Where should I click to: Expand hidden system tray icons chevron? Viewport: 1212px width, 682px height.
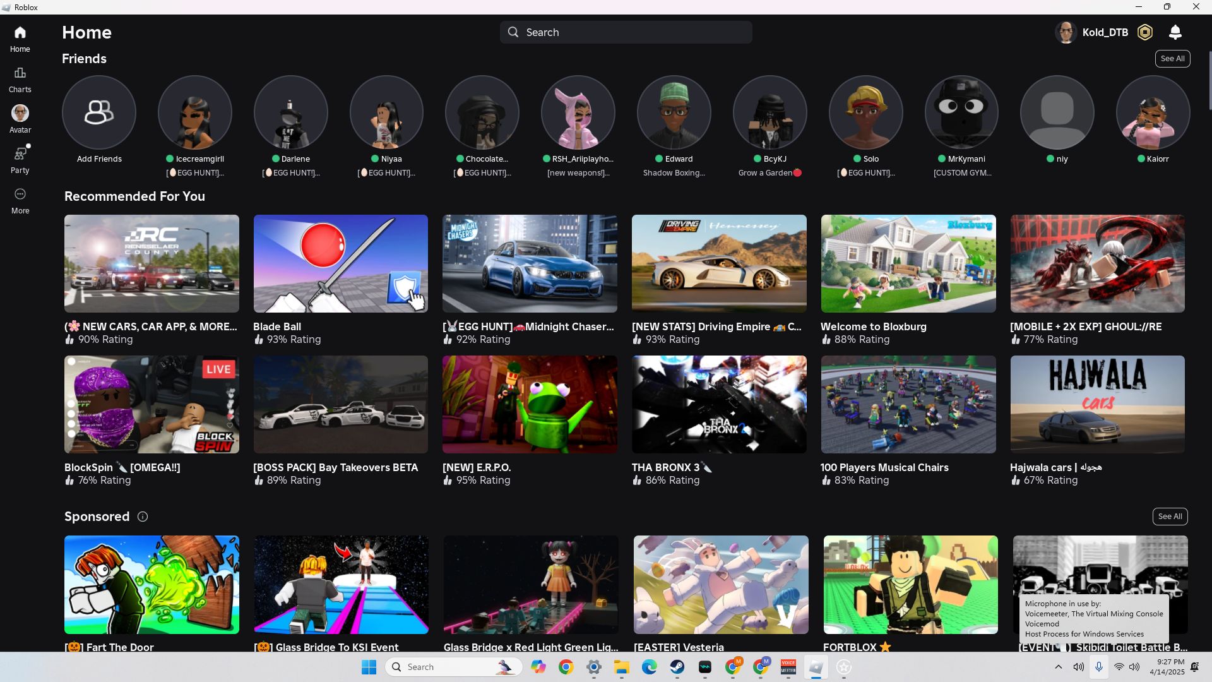(x=1059, y=667)
